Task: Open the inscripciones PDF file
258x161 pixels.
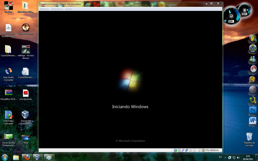Action: click(26, 95)
